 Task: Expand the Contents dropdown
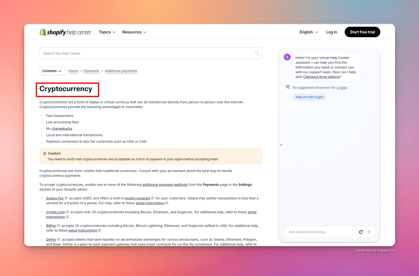tap(52, 71)
